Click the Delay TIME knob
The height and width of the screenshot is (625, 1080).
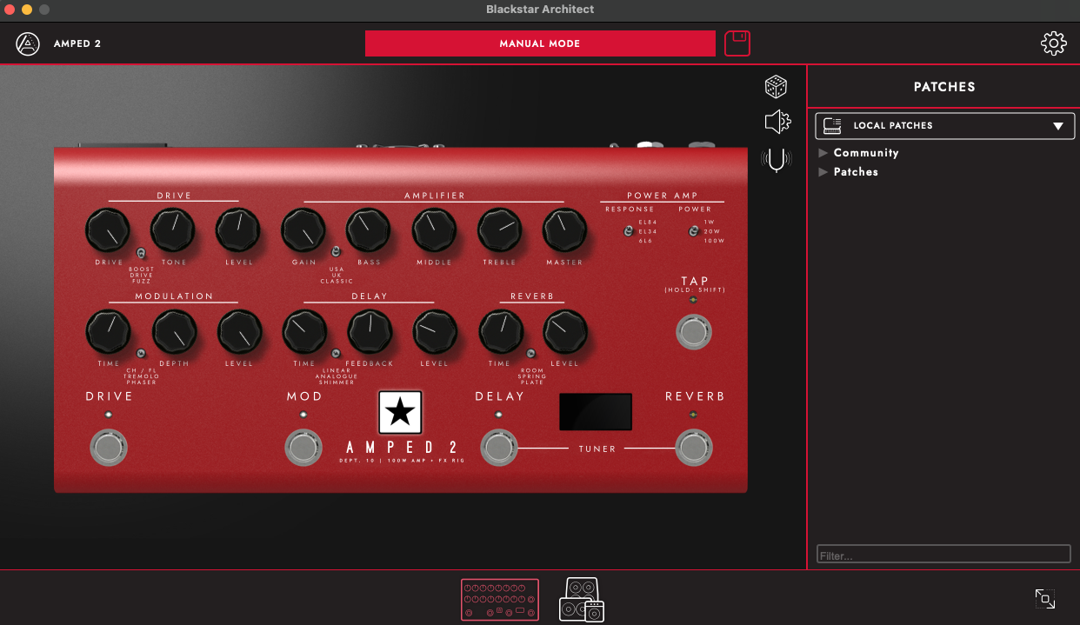point(304,332)
